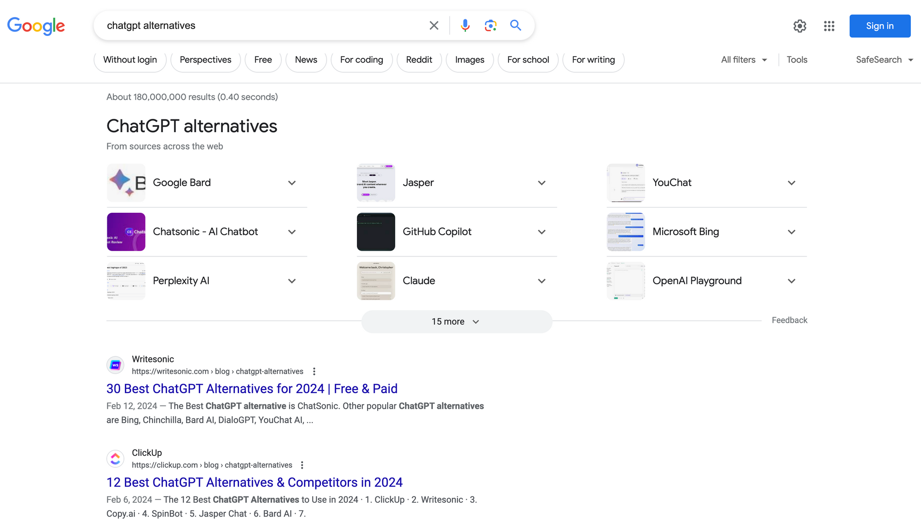This screenshot has height=523, width=921.
Task: Open the three-dot menu on the Writesonic result
Action: point(314,371)
